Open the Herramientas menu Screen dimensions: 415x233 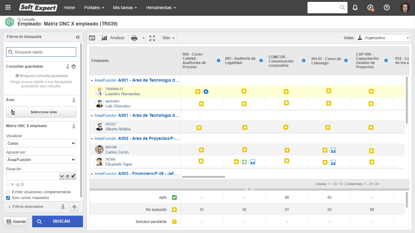(161, 8)
